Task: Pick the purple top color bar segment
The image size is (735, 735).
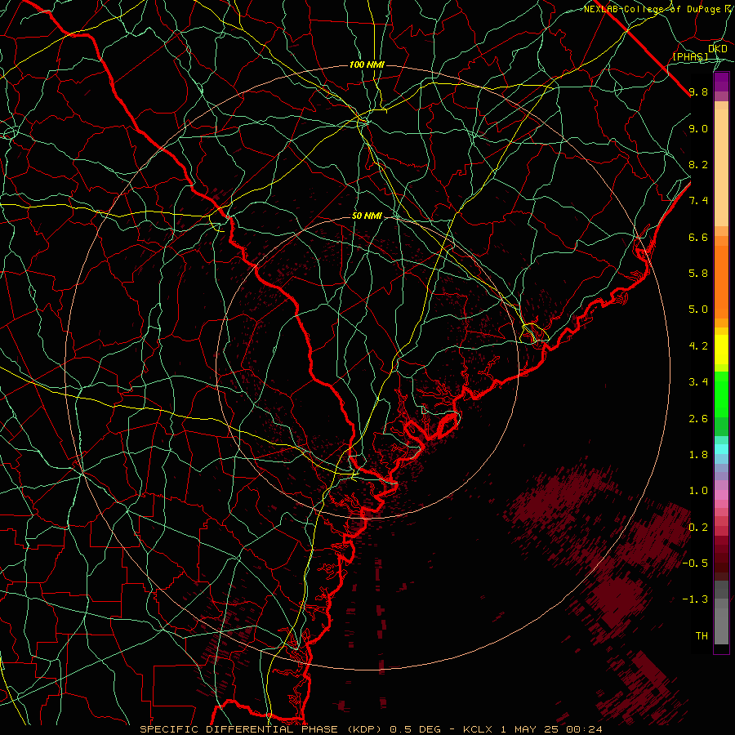Action: [721, 82]
